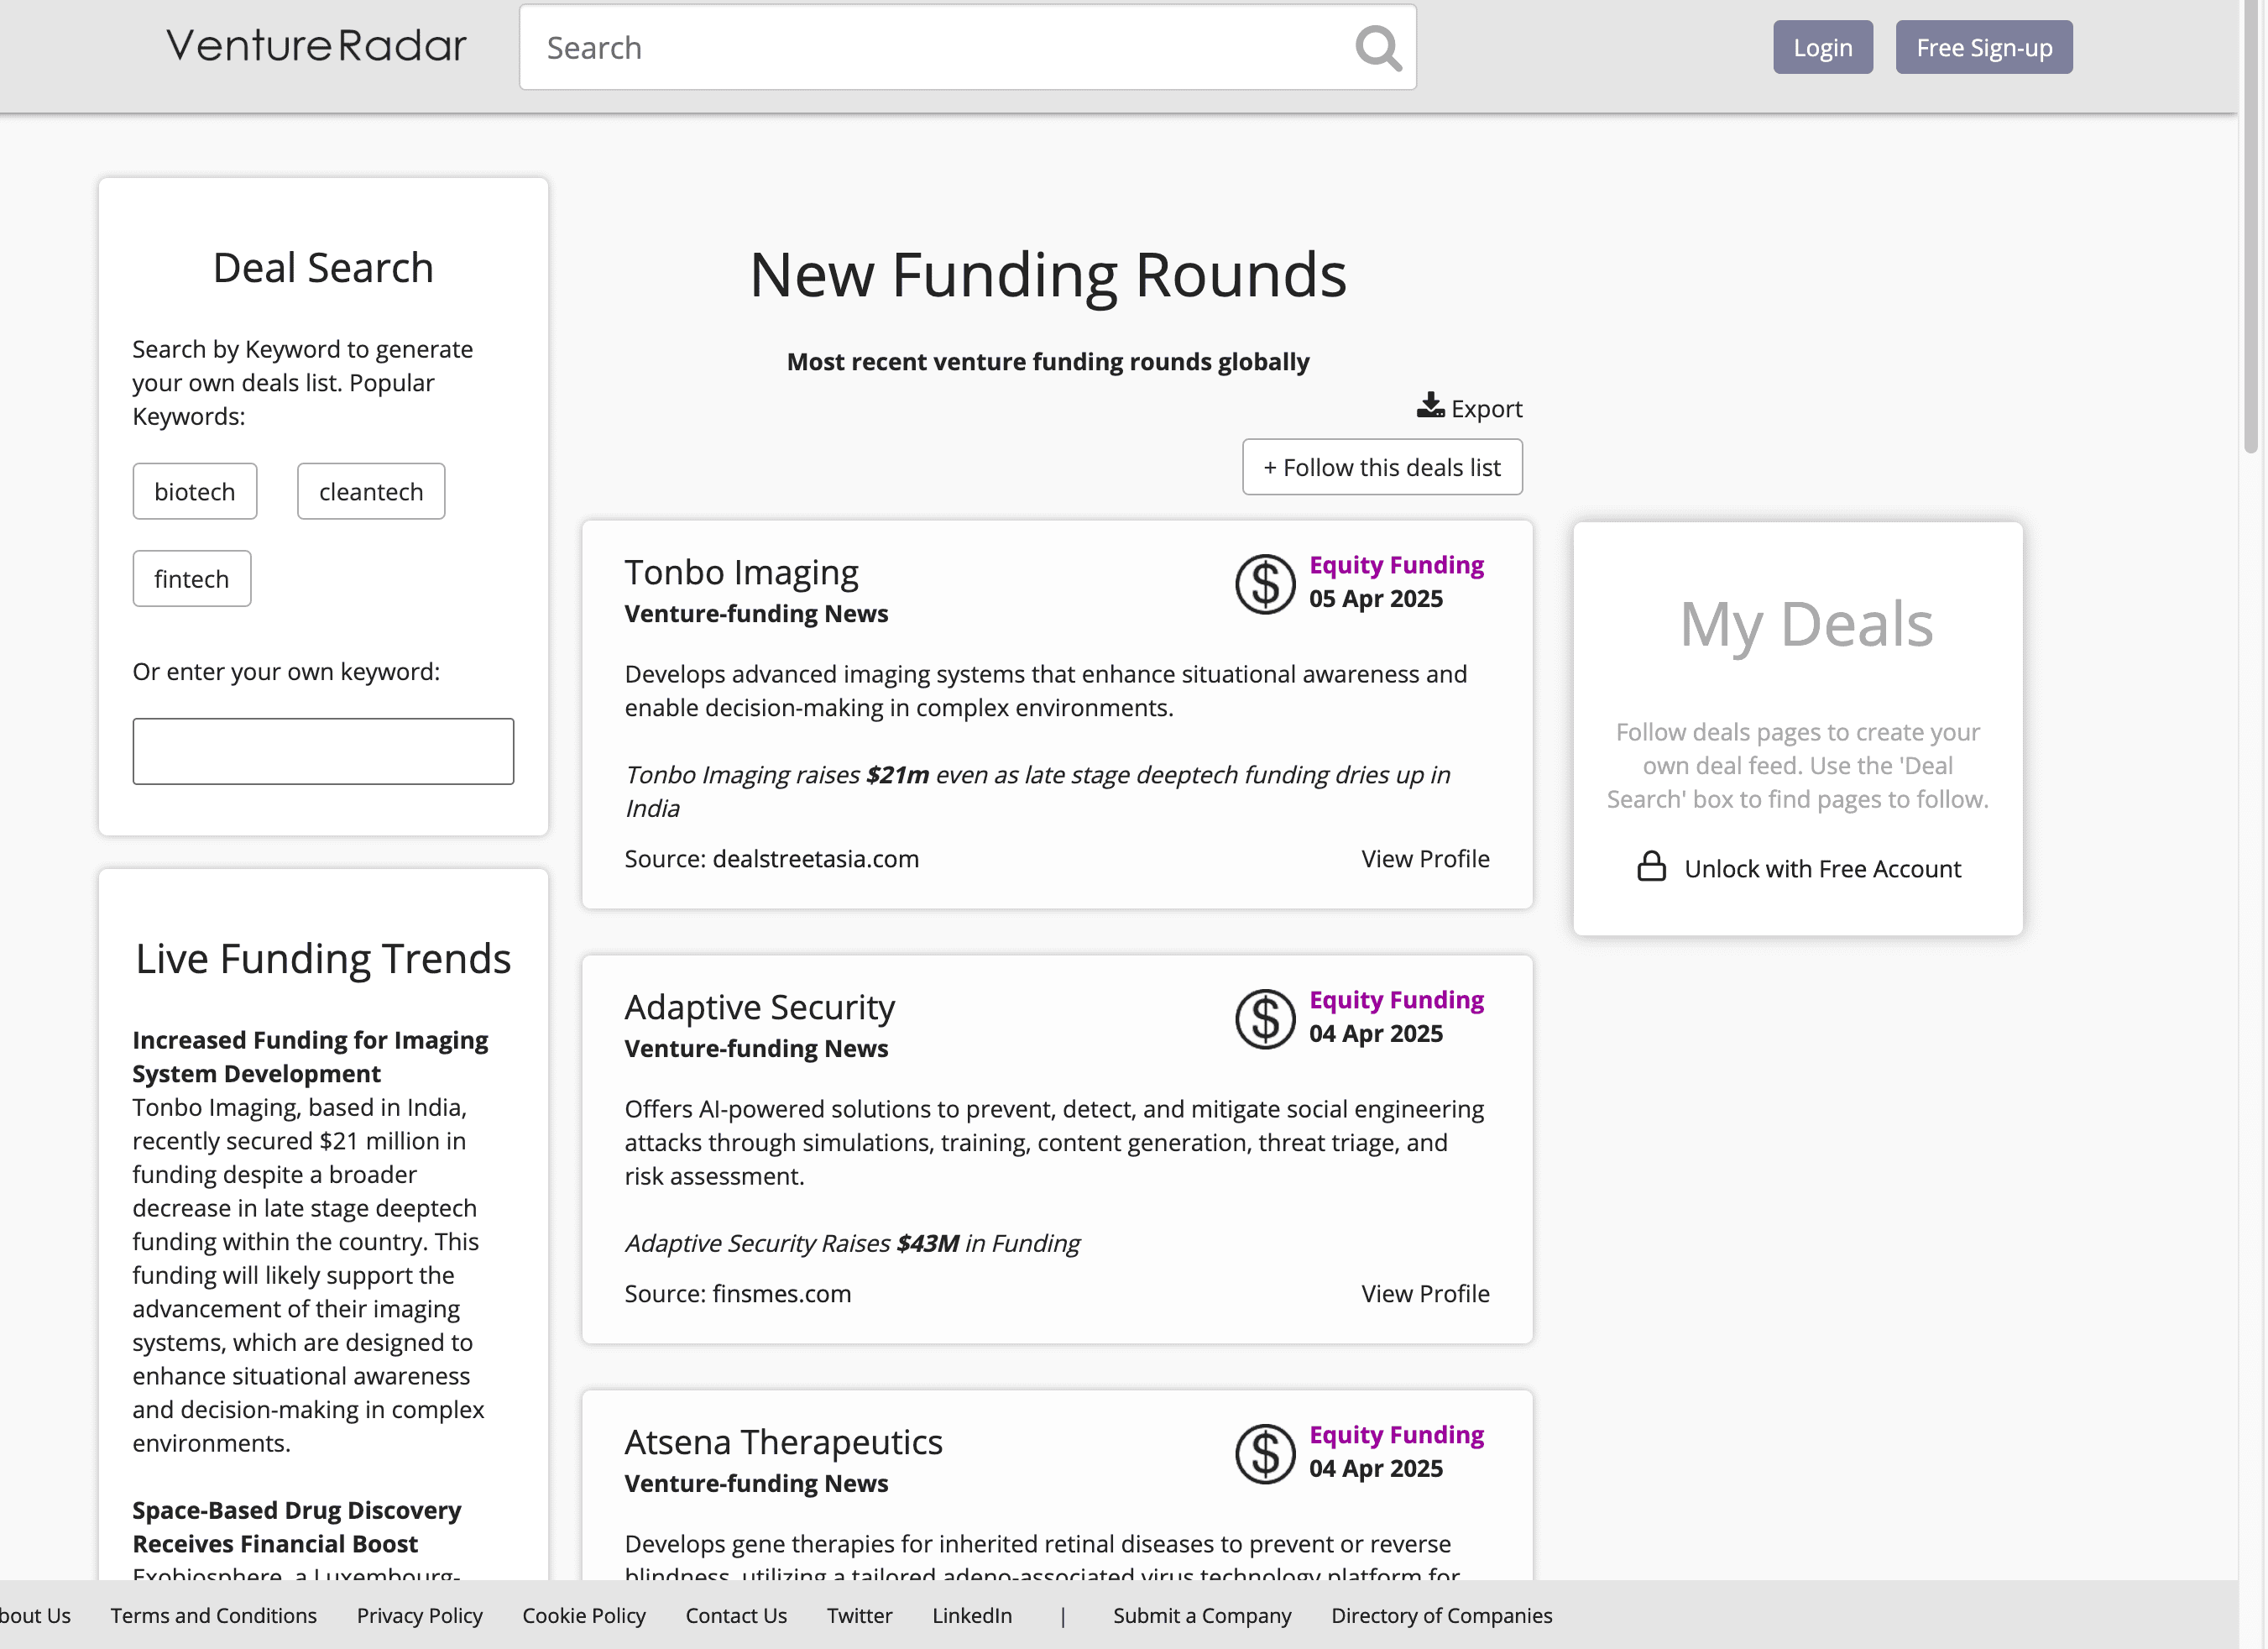Click the New Funding Rounds heading
The height and width of the screenshot is (1649, 2268).
click(1048, 275)
